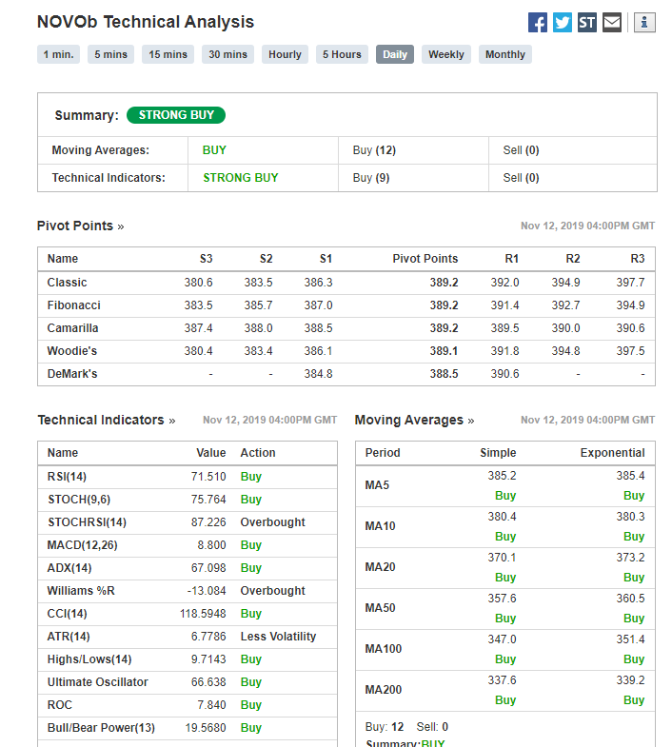Click the STRONG BUY summary badge
This screenshot has width=672, height=747.
pos(176,115)
